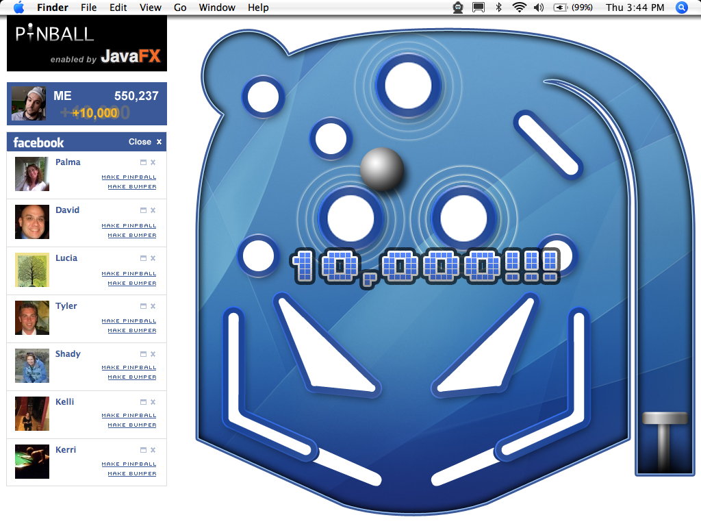Click Lucia's tree profile thumbnail
The height and width of the screenshot is (526, 701).
point(32,270)
